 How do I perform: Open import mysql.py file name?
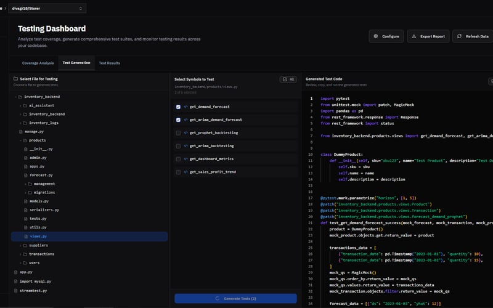(35, 282)
